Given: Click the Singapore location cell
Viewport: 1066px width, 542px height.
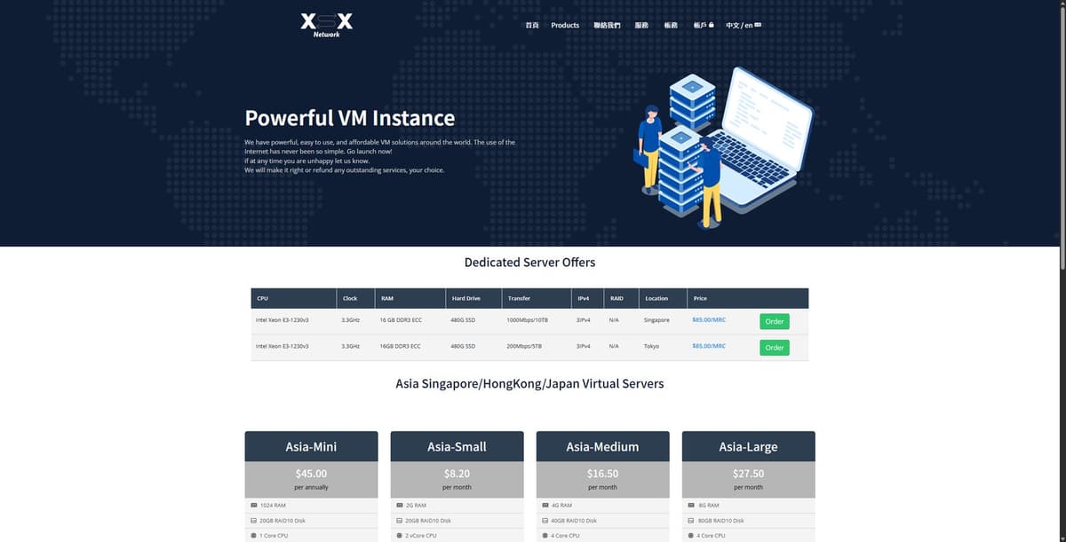Looking at the screenshot, I should [656, 319].
